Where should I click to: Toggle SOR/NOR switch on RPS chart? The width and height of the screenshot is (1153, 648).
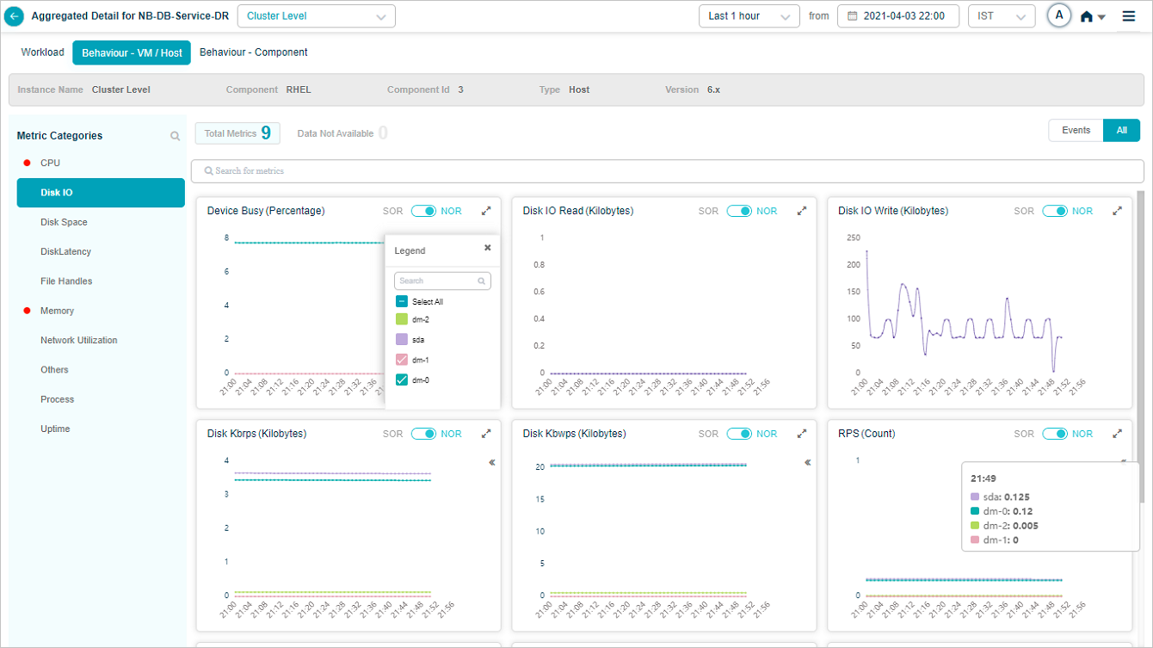pyautogui.click(x=1054, y=434)
